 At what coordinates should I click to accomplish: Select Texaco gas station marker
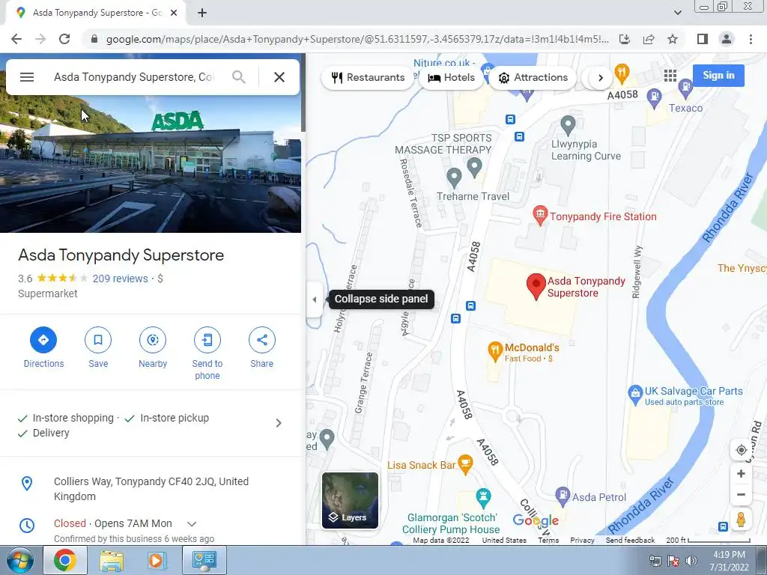[685, 88]
